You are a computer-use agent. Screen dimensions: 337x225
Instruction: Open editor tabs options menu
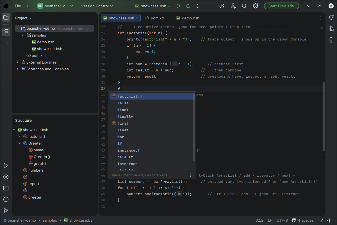coord(320,18)
